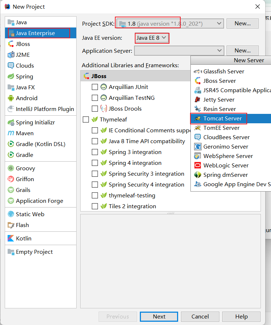271x325 pixels.
Task: Tick the Spring Security 4 integration checkbox
Action: (x=95, y=184)
